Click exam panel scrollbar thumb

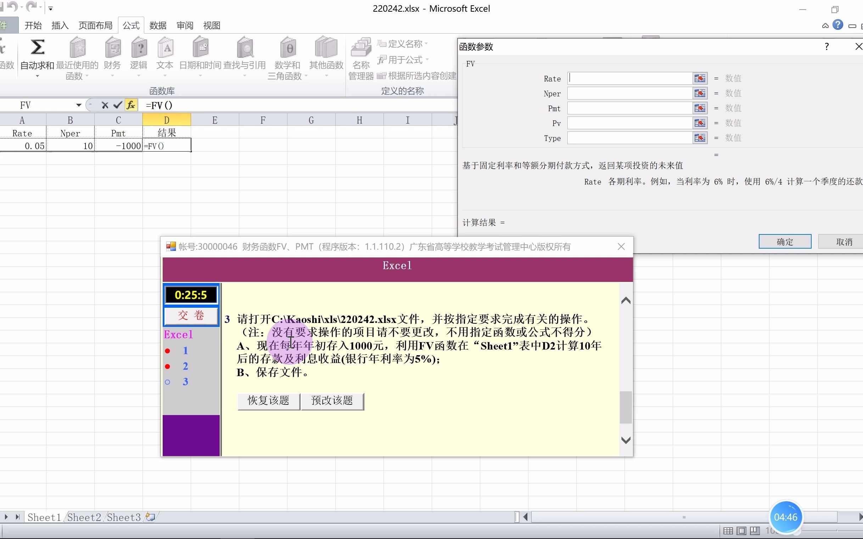(x=626, y=408)
